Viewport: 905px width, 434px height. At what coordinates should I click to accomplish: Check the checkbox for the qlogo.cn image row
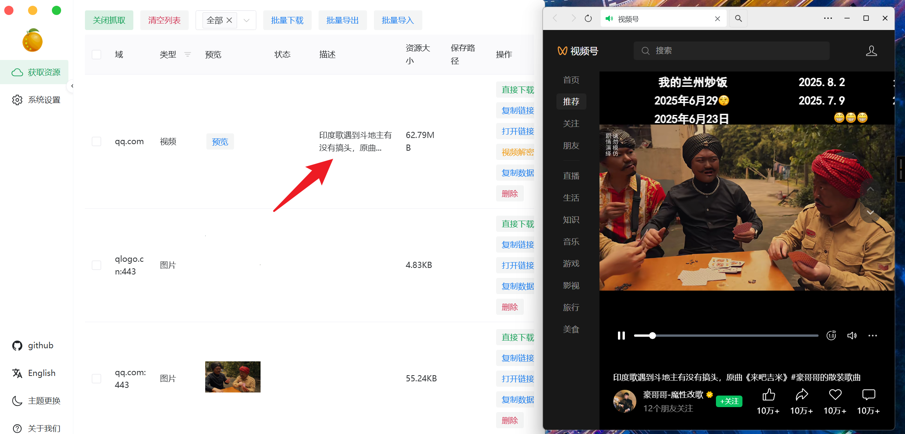coord(96,265)
